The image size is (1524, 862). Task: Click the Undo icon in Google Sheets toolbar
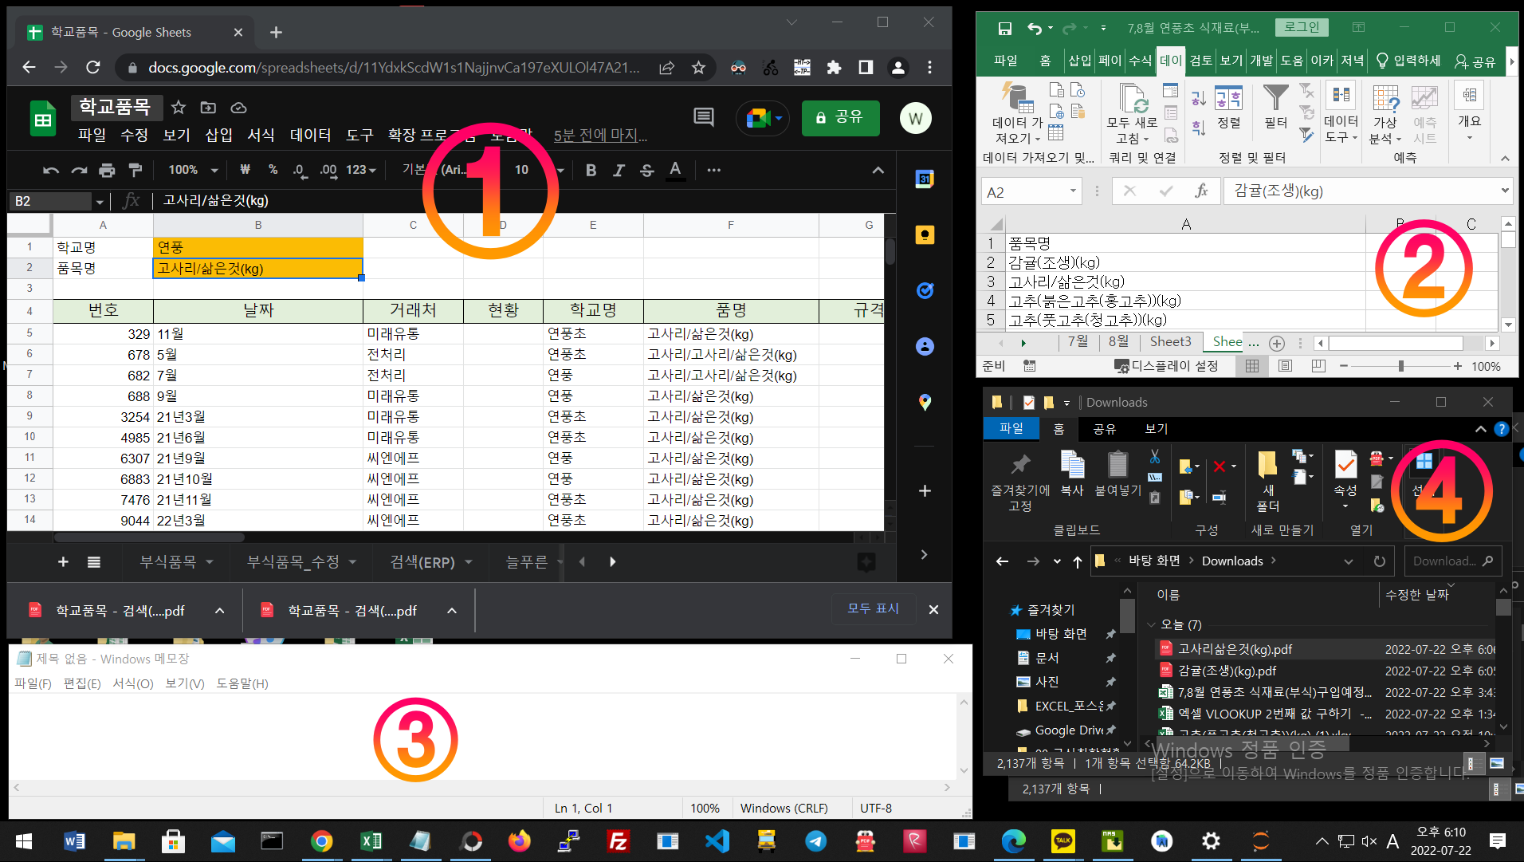[51, 170]
